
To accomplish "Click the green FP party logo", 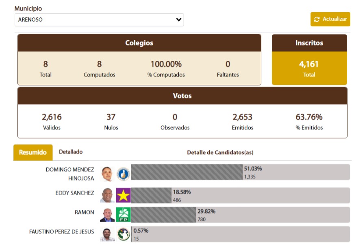I will click(123, 215).
